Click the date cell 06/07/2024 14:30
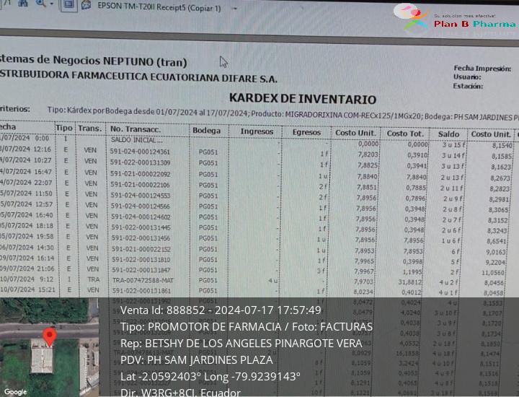 click(x=27, y=248)
